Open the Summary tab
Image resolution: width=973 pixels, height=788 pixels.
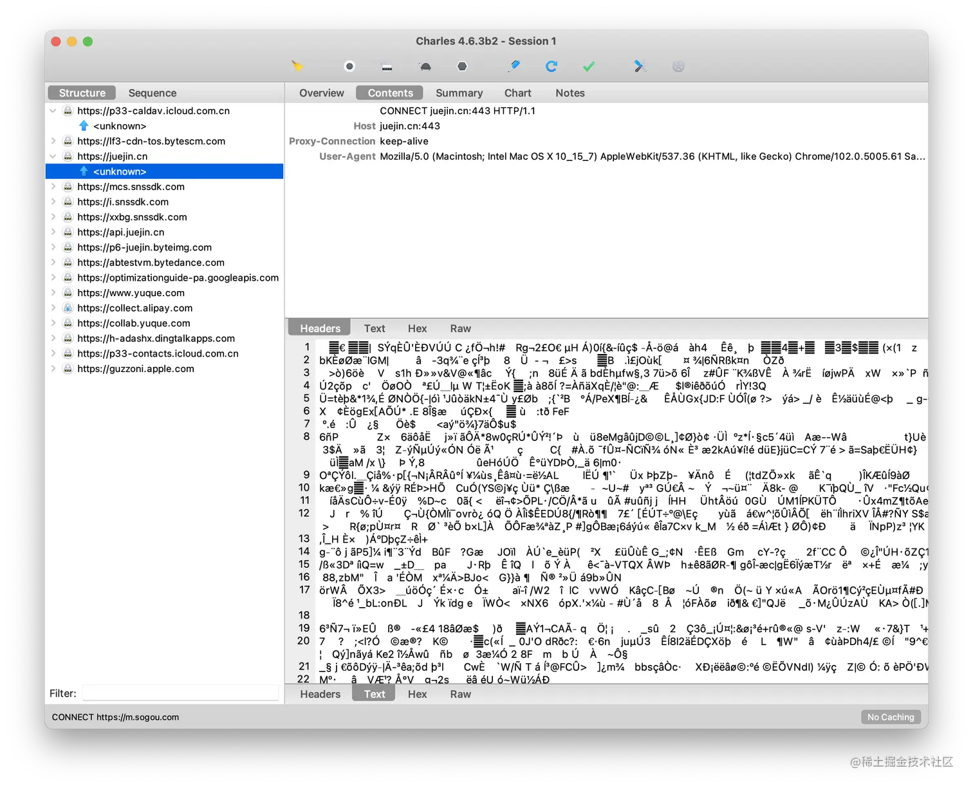click(x=459, y=93)
